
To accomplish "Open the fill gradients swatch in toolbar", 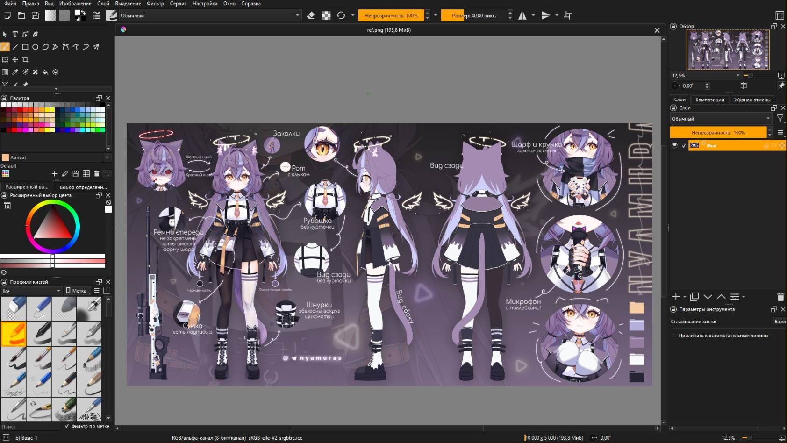I will point(50,15).
